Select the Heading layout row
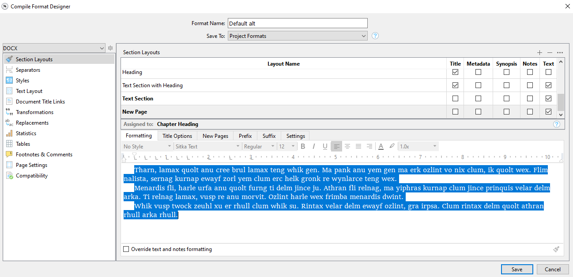 tap(283, 72)
